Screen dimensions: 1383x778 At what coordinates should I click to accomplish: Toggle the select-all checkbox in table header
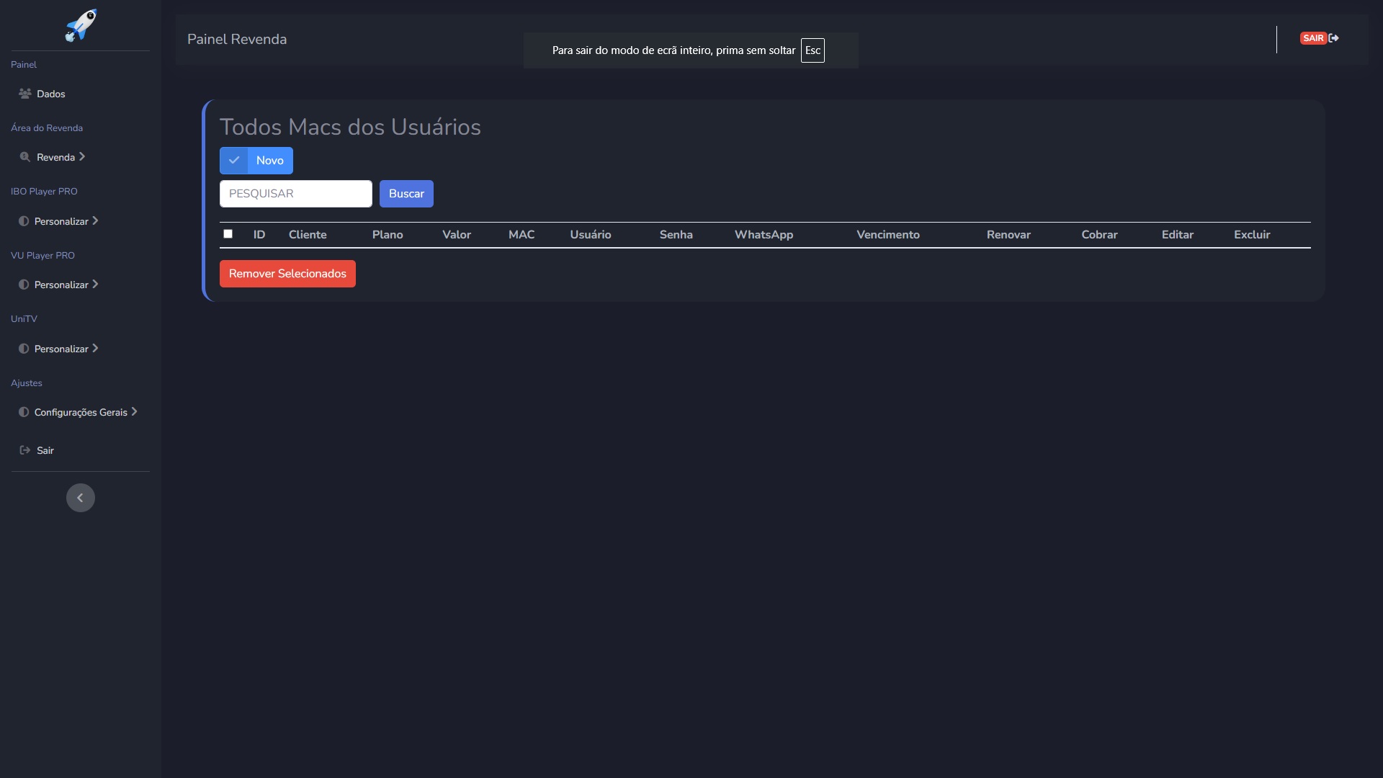[x=228, y=233]
